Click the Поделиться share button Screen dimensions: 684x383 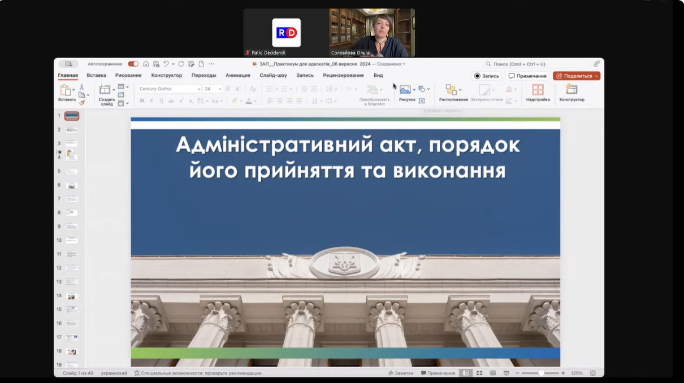576,76
